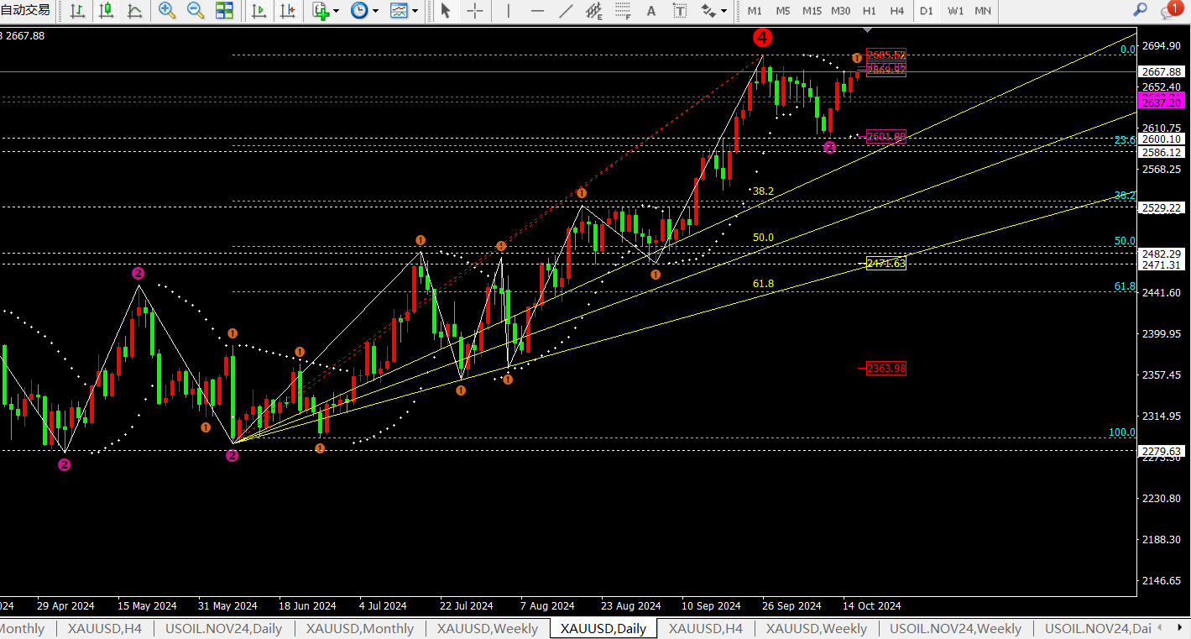The height and width of the screenshot is (639, 1191).
Task: Click the cyan 23.6 Fibonacci level label
Action: (x=1125, y=140)
